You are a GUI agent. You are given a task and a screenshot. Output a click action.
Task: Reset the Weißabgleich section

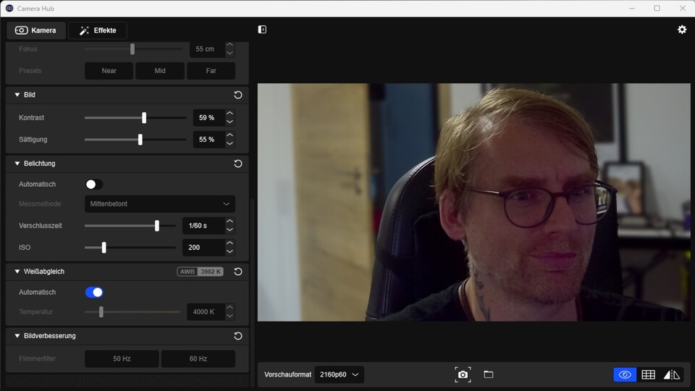pyautogui.click(x=238, y=272)
